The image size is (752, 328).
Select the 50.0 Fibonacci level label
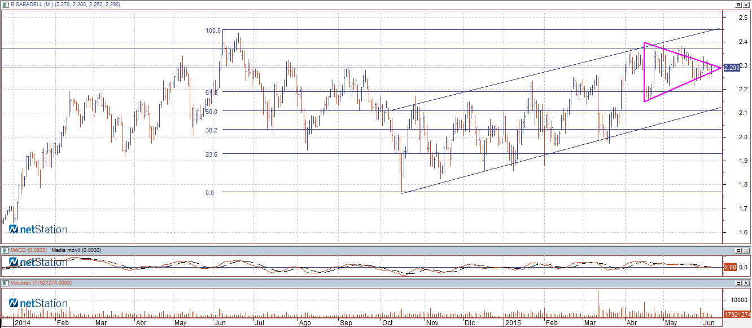click(212, 112)
